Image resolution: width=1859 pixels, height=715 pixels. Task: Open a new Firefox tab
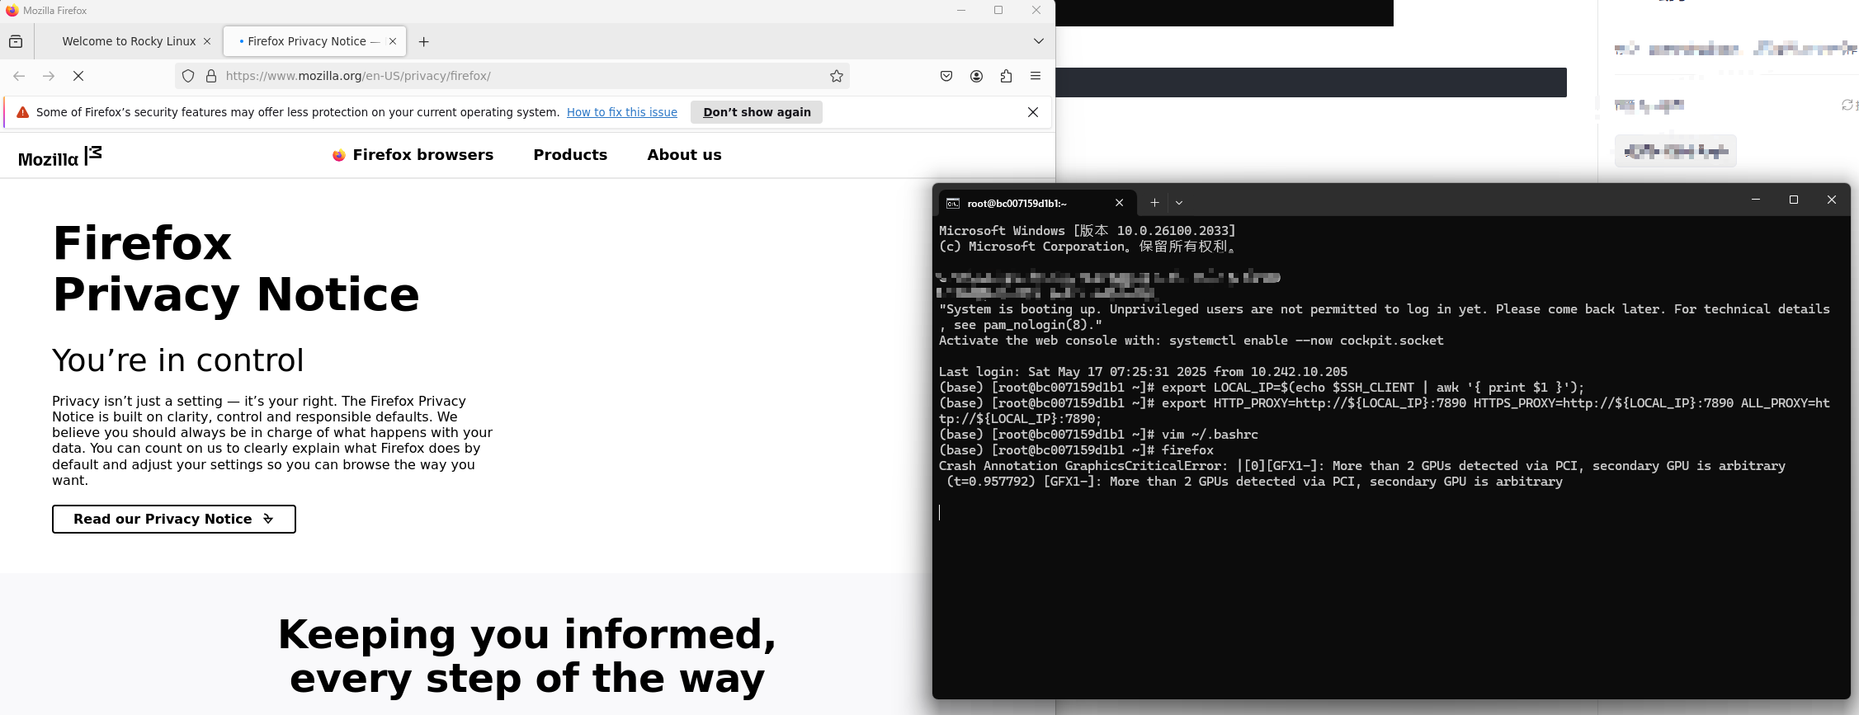click(423, 41)
